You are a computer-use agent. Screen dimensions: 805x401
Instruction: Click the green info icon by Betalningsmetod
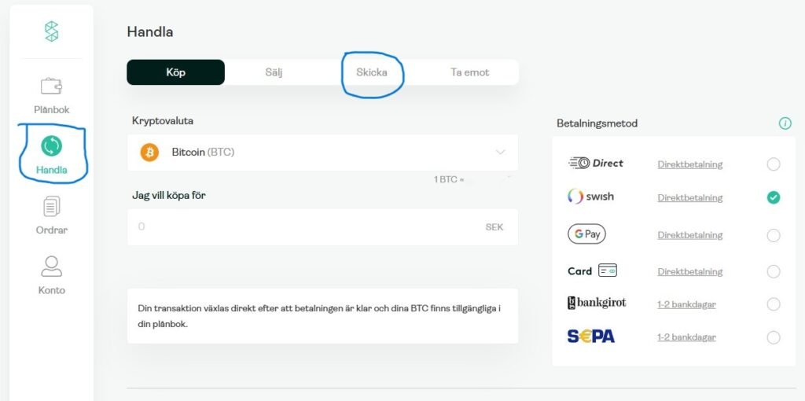[785, 123]
